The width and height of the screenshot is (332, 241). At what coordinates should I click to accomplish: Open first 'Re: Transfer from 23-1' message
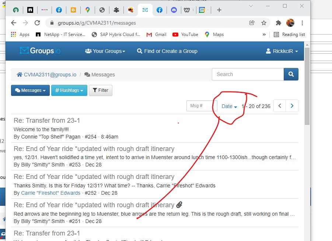pyautogui.click(x=47, y=120)
